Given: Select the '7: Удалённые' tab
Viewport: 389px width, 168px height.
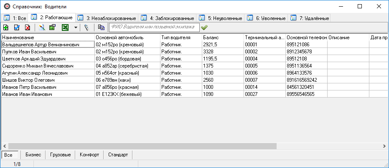Looking at the screenshot, I should (x=310, y=18).
